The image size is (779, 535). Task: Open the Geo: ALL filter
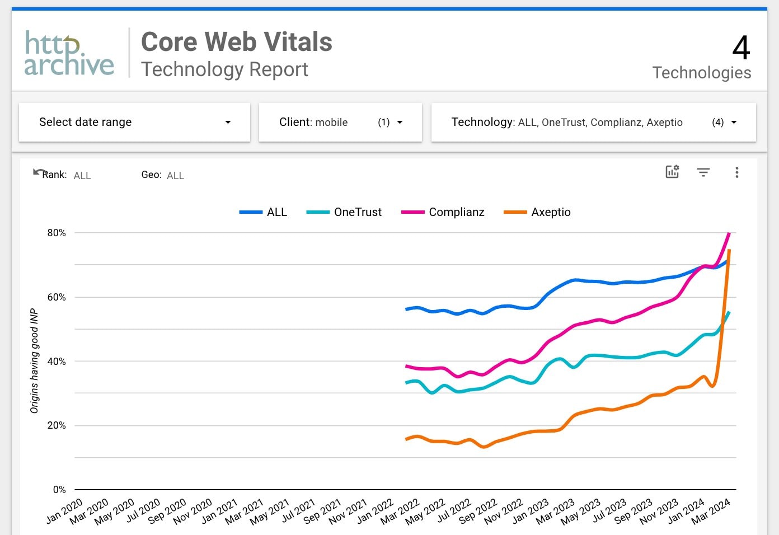click(x=162, y=175)
